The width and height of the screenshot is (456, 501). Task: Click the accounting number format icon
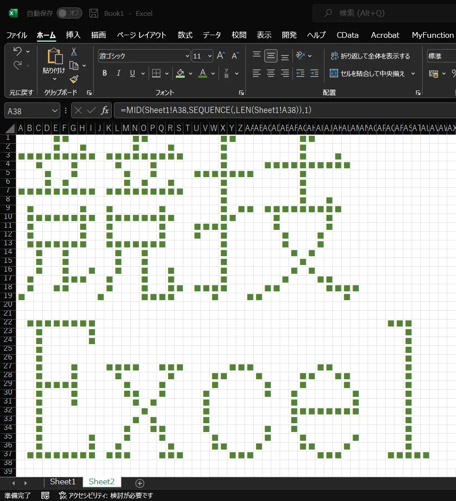(x=434, y=74)
